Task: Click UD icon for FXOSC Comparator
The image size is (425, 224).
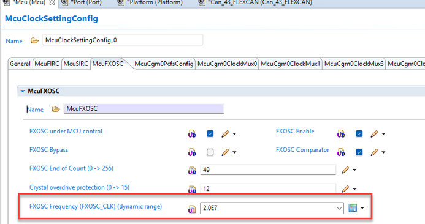Action: [x=341, y=152]
